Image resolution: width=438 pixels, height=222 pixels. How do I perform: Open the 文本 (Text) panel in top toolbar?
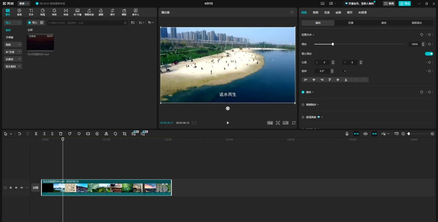click(31, 11)
